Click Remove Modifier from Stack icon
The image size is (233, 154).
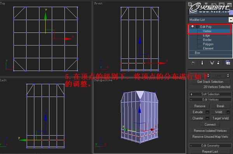point(218,63)
